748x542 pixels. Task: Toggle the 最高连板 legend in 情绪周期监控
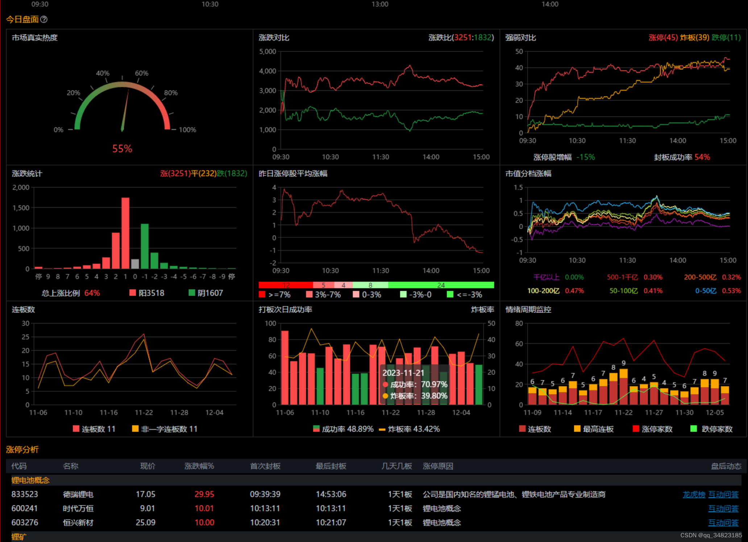(x=577, y=429)
